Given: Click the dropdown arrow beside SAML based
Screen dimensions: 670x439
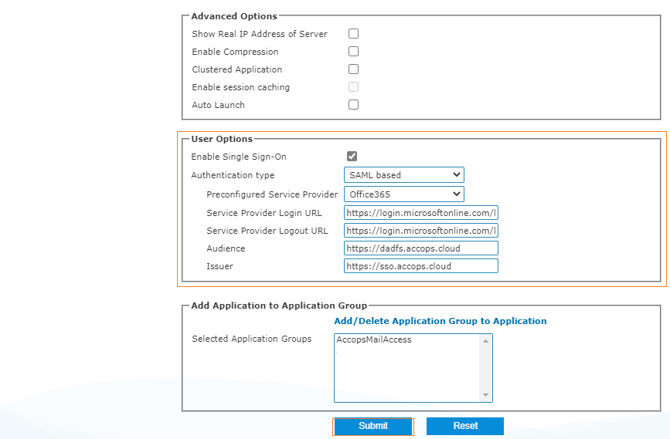Looking at the screenshot, I should pyautogui.click(x=456, y=175).
